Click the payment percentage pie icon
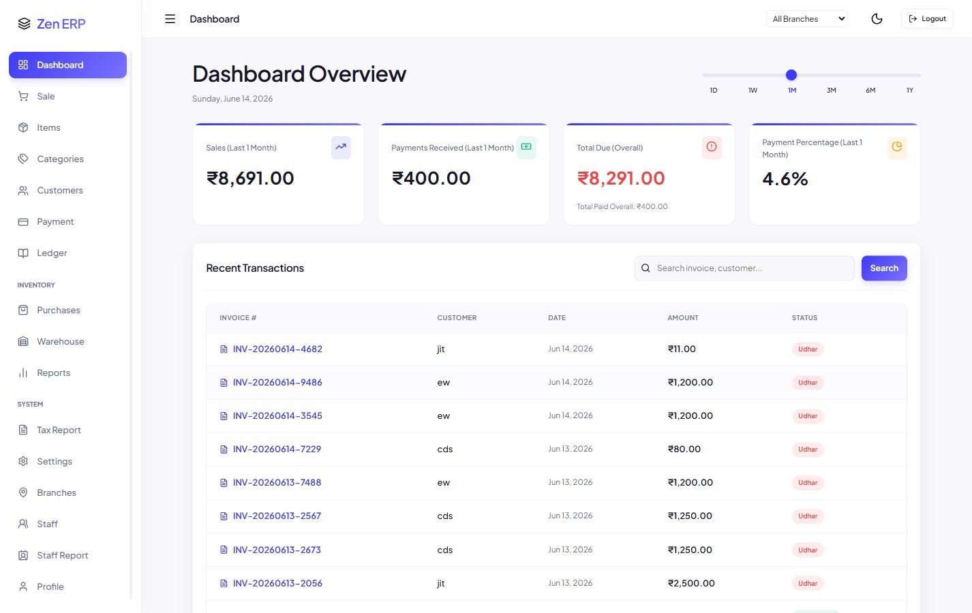Screen dimensions: 972x613 click(897, 147)
